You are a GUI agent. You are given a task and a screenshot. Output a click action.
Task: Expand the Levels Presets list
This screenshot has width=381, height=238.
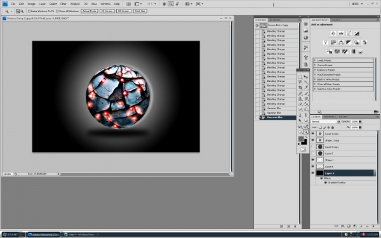tap(315, 60)
